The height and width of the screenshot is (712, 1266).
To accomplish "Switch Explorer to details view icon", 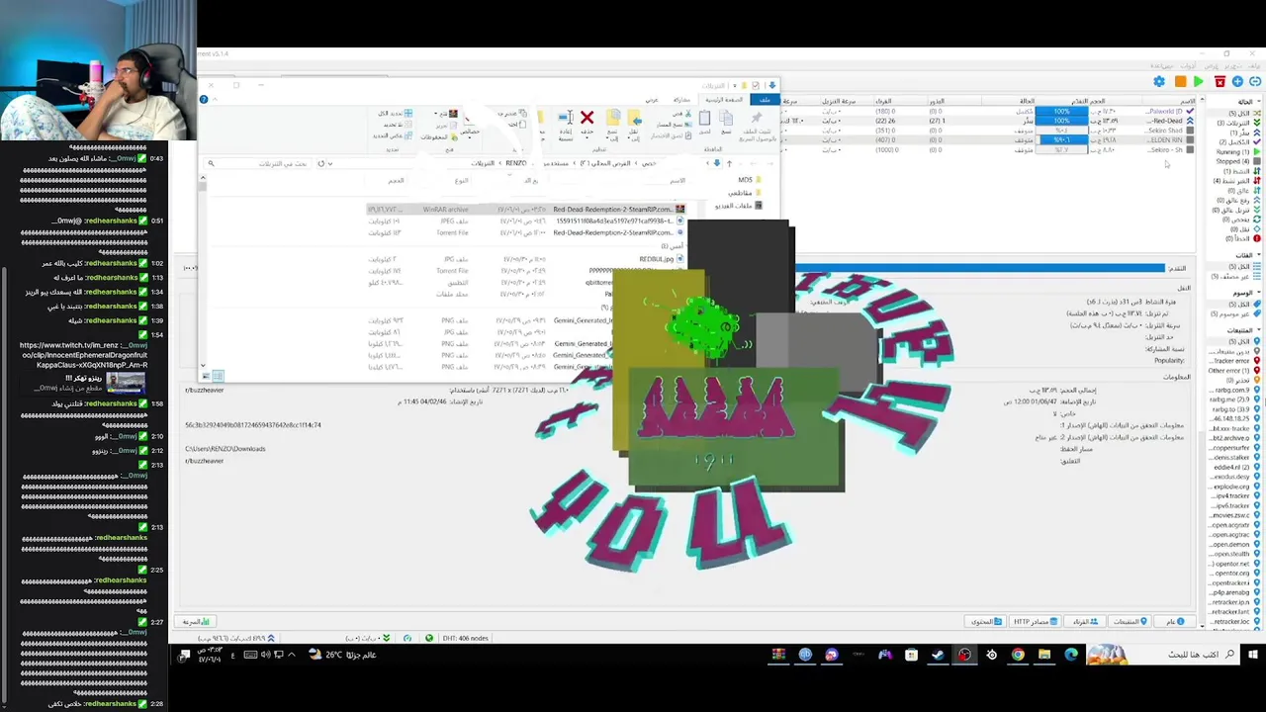I will 220,376.
